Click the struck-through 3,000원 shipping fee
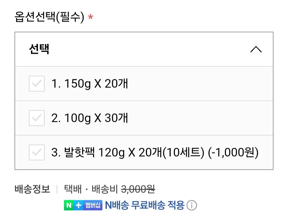 tap(138, 189)
